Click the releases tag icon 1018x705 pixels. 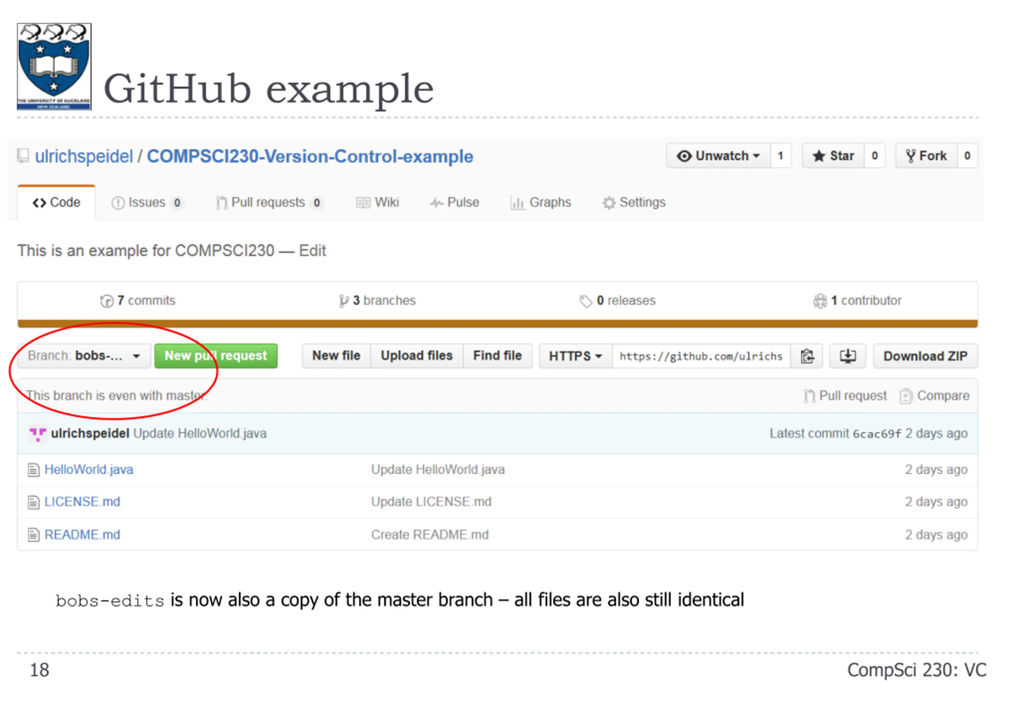[x=585, y=301]
